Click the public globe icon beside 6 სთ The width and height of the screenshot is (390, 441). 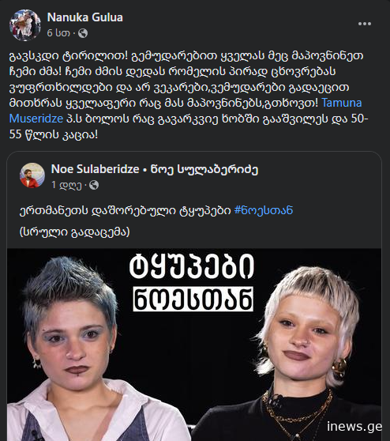pyautogui.click(x=83, y=33)
